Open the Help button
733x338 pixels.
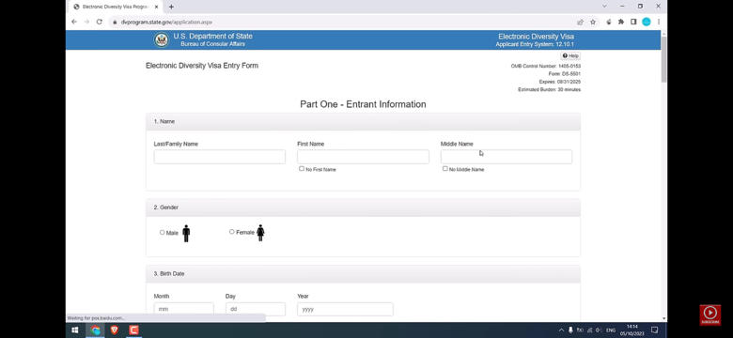(x=570, y=56)
